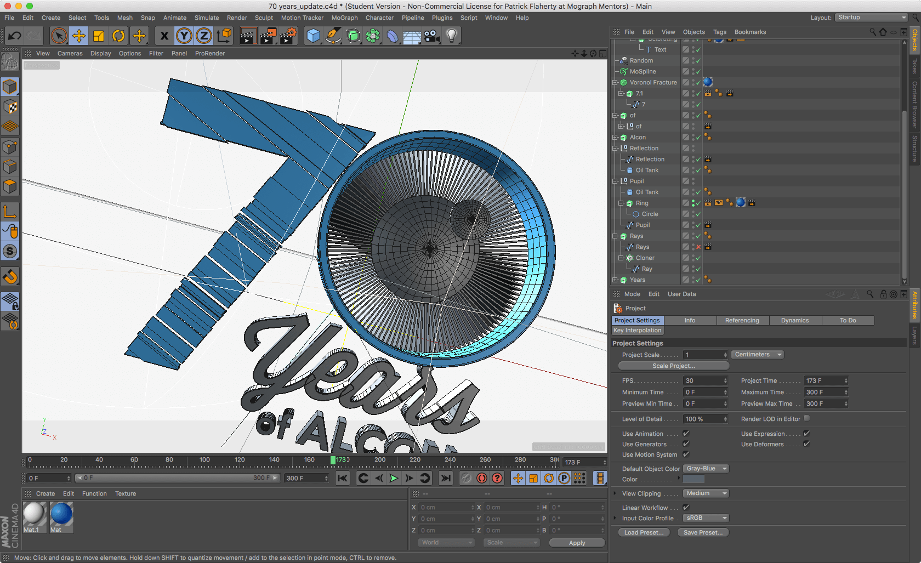Click the FPS value field
Screen dimensions: 921x563
point(706,380)
